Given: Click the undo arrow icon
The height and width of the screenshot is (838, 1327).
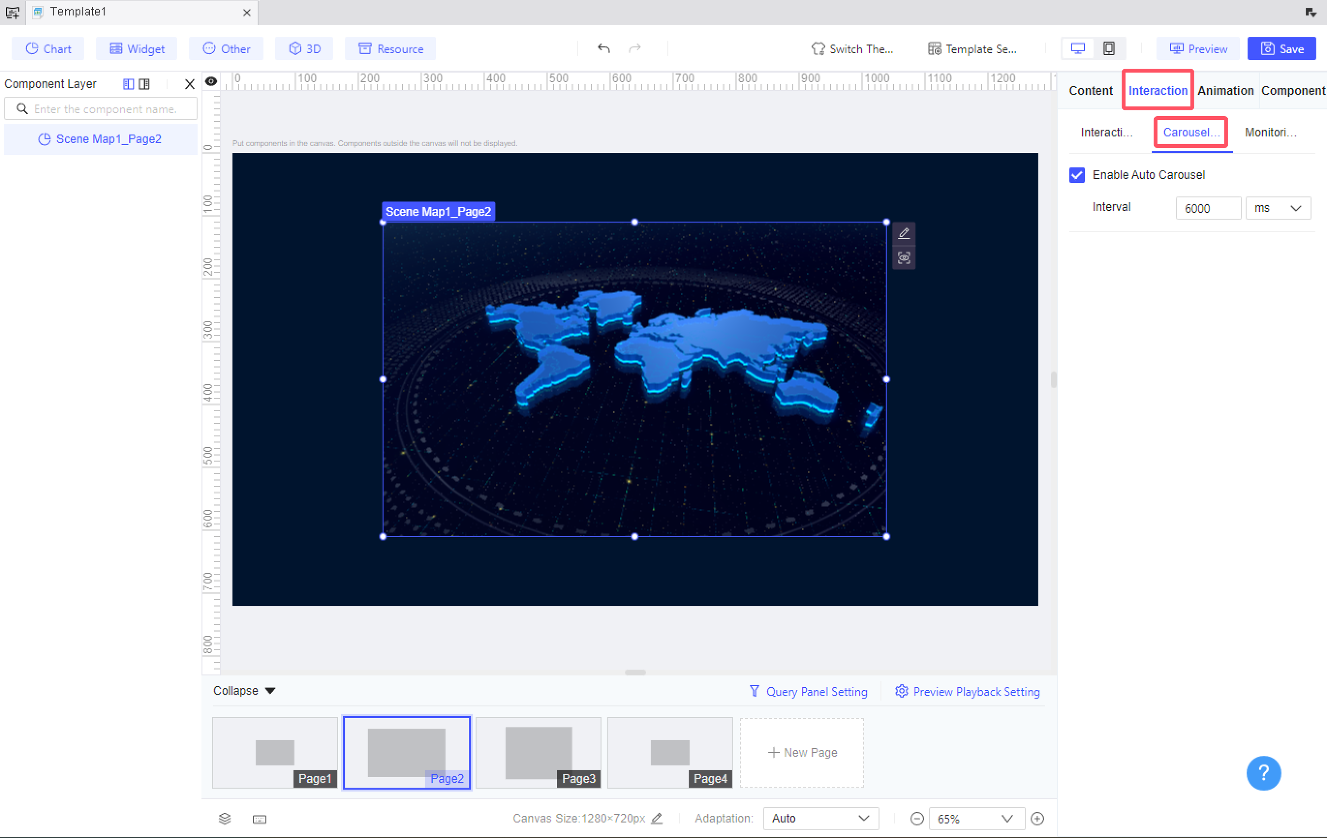Looking at the screenshot, I should [x=603, y=48].
